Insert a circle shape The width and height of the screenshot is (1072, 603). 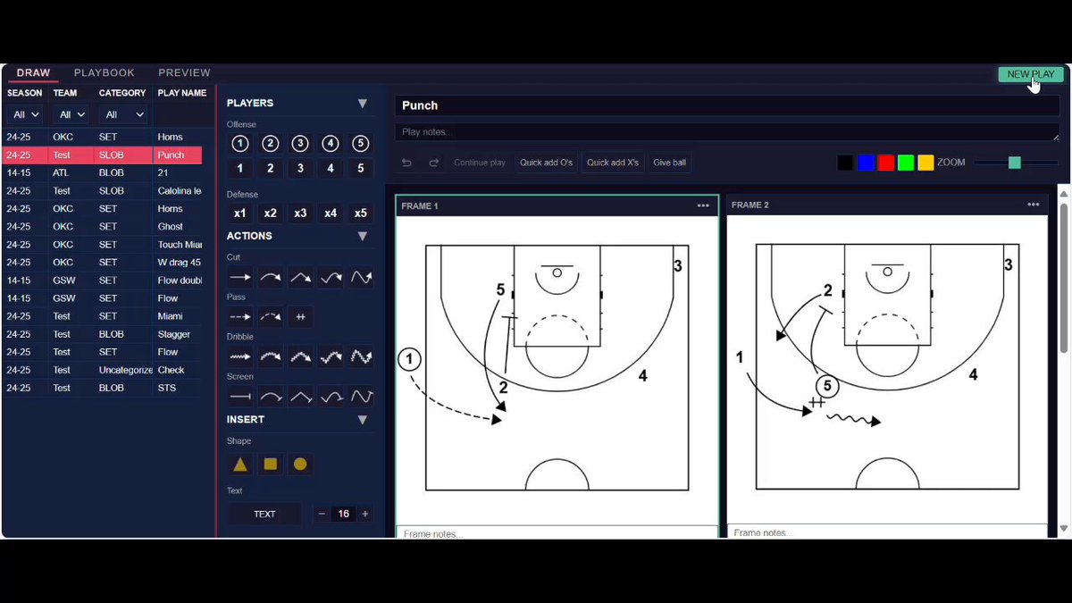(300, 464)
